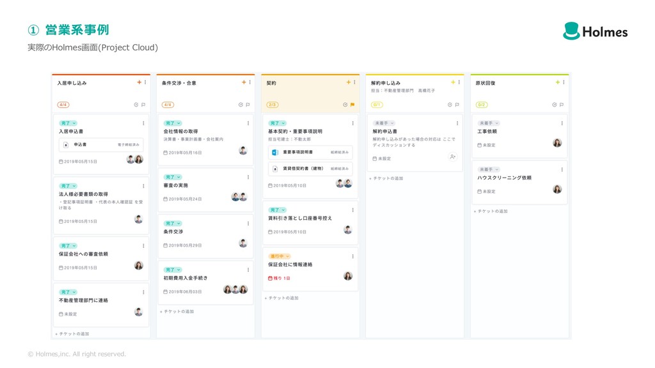Open the 申込書 attachment on 入居申込書 card

(101, 145)
